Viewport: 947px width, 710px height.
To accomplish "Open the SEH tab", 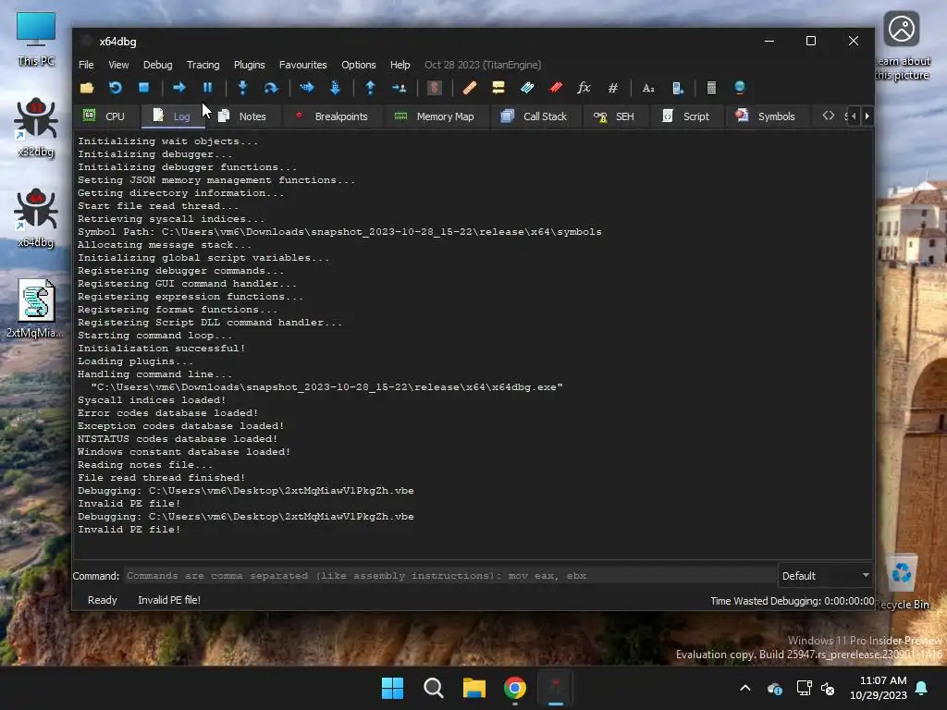I will coord(614,116).
